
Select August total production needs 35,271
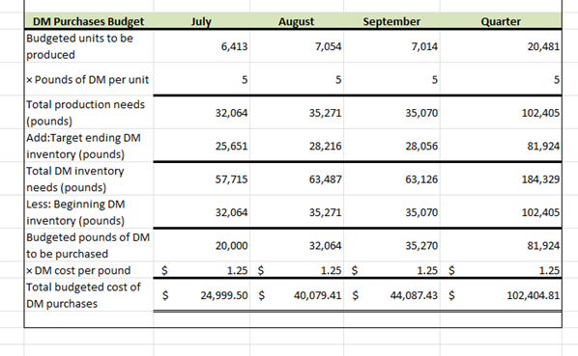(297, 113)
